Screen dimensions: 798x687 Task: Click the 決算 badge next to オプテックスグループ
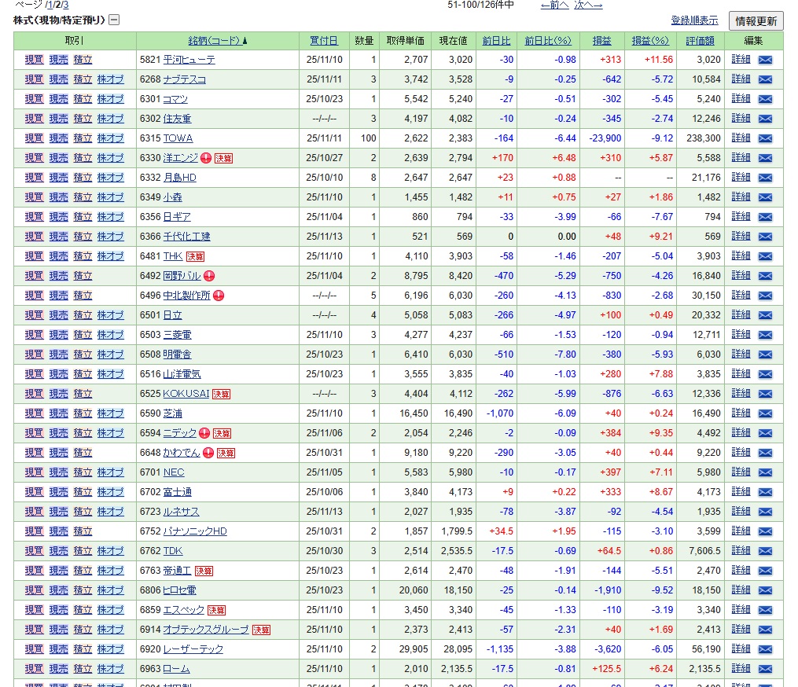262,630
